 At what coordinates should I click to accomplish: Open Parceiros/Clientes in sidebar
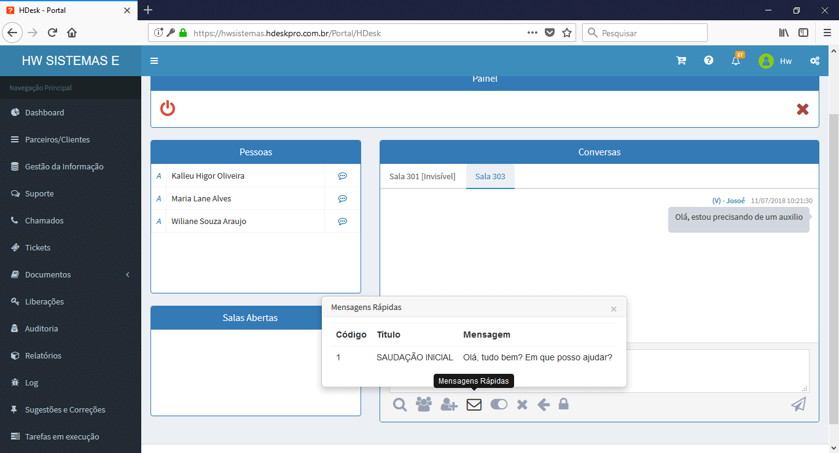71,139
